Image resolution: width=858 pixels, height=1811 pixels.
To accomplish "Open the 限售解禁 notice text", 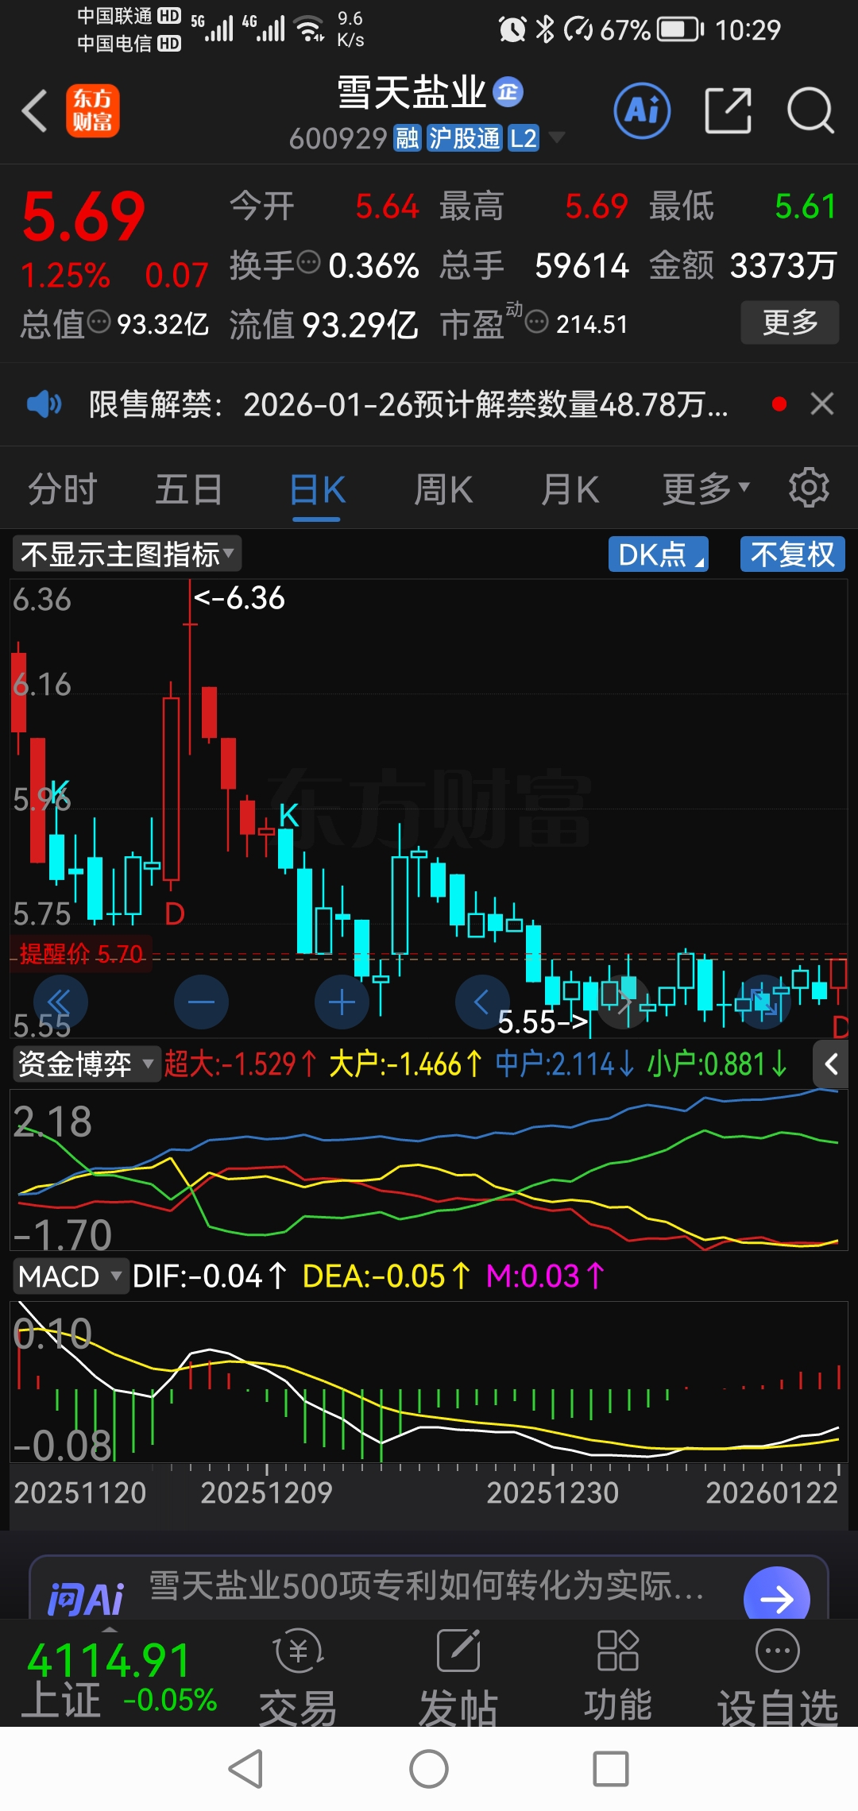I will point(408,404).
